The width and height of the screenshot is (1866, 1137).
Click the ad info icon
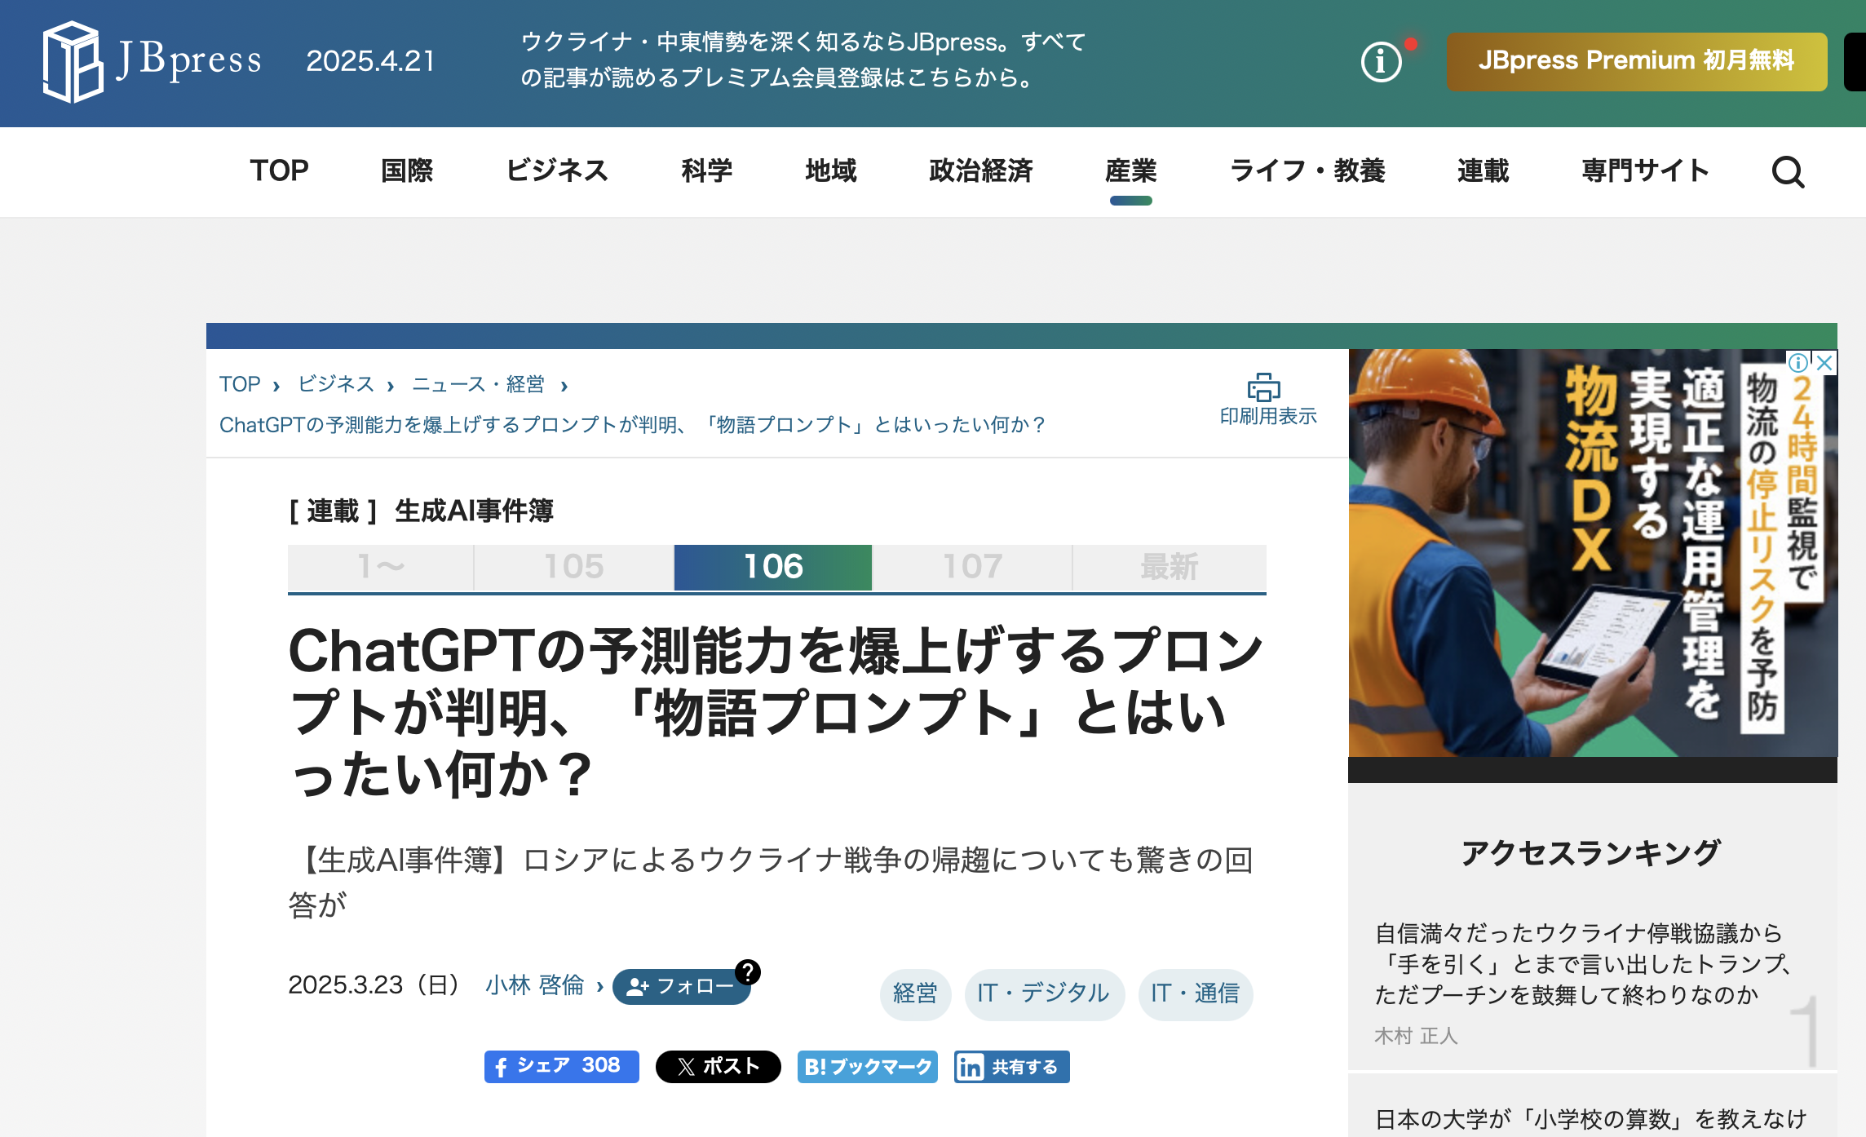1797,363
